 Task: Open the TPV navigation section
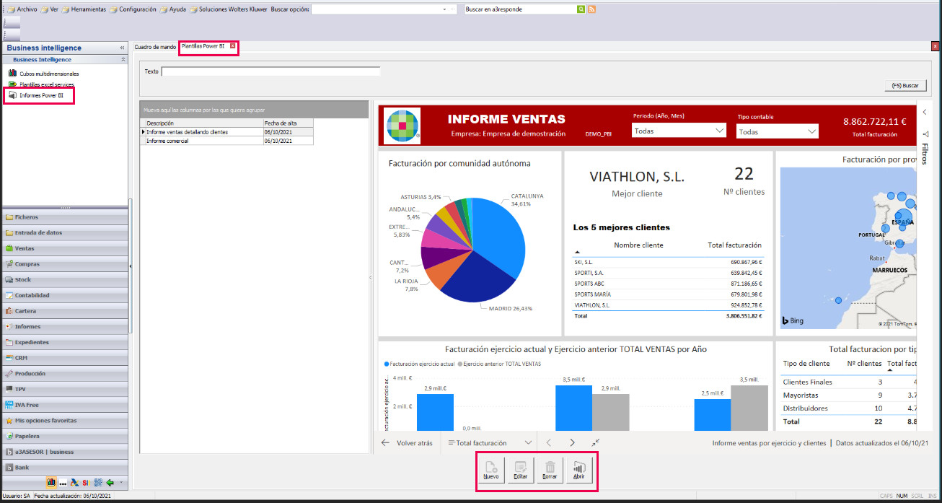65,389
